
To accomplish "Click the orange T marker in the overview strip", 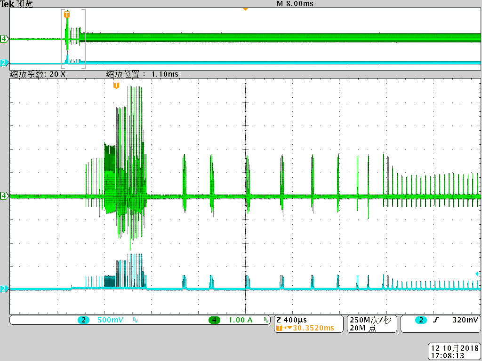I will coord(67,14).
